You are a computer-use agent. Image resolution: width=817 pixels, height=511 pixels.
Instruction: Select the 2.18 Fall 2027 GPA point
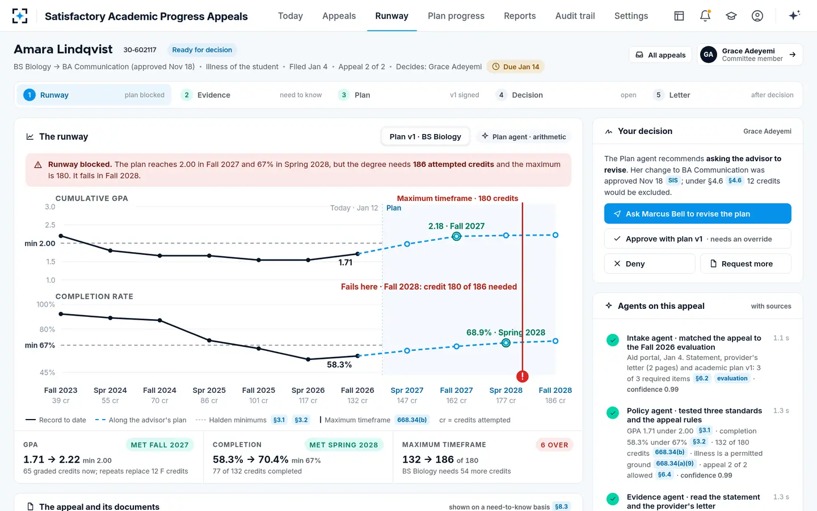(x=456, y=236)
